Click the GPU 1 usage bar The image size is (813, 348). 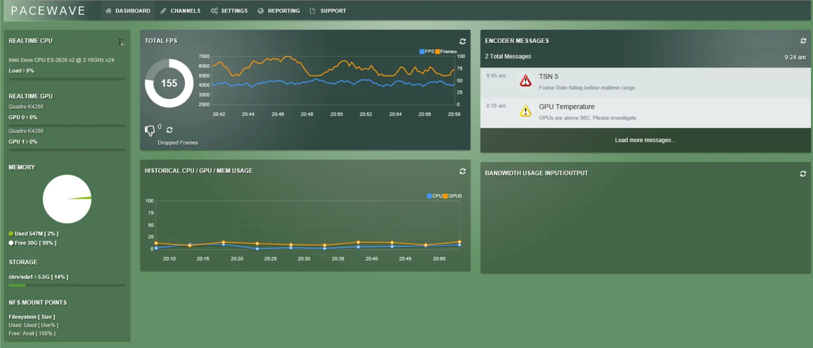[x=67, y=150]
